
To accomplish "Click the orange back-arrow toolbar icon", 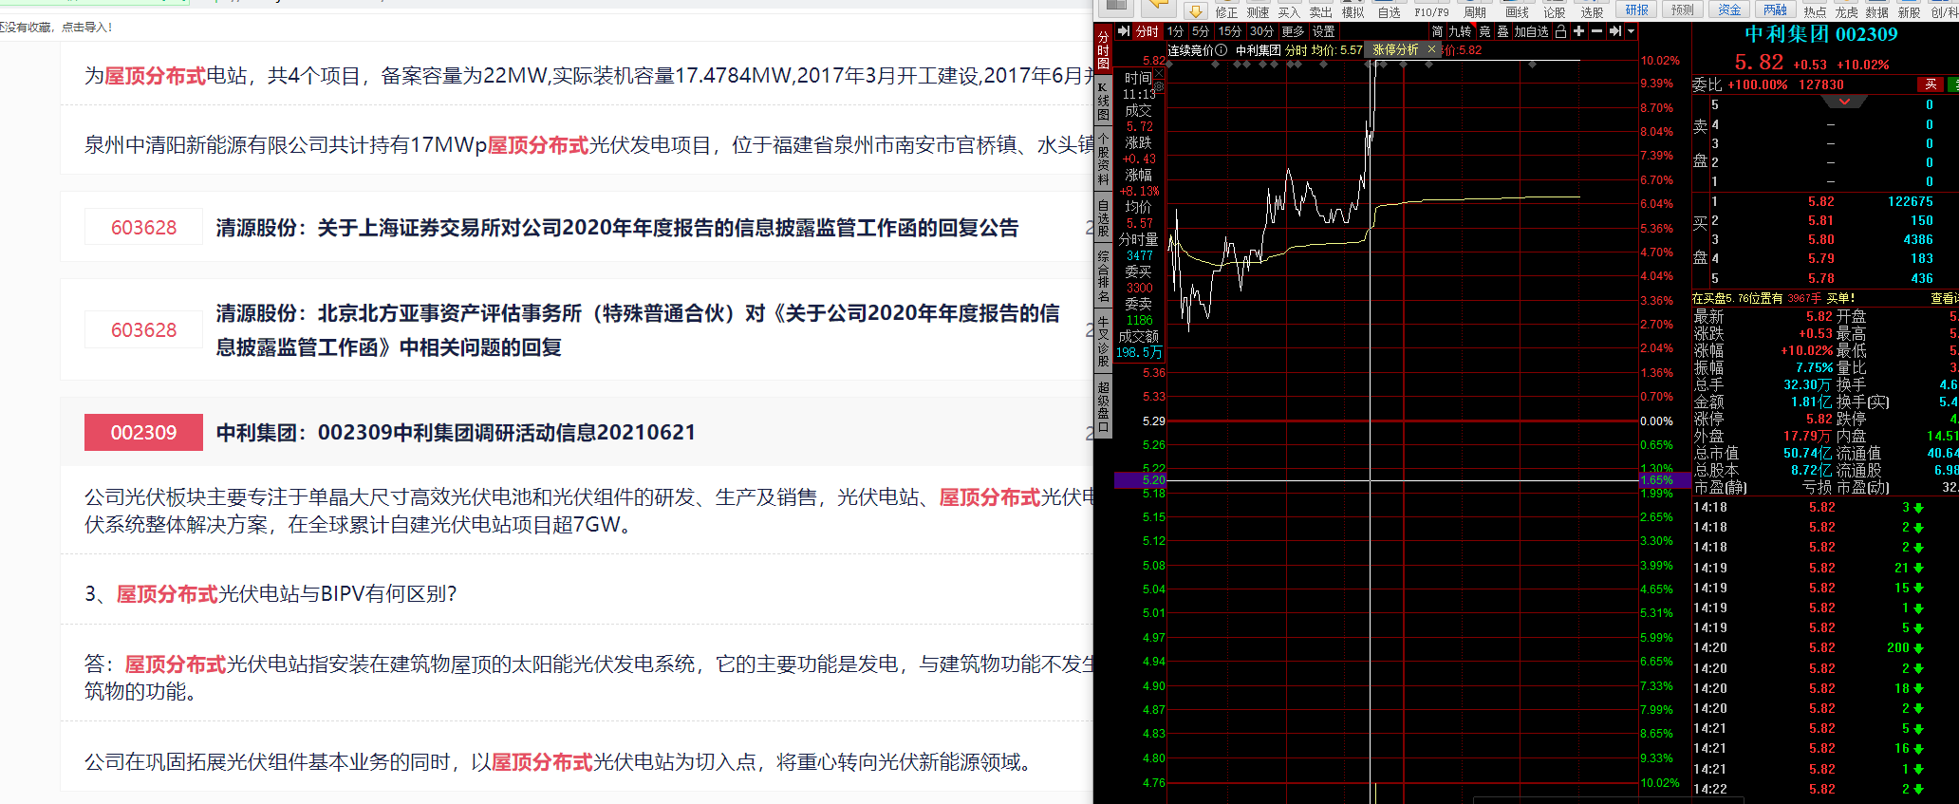I will tap(1160, 8).
